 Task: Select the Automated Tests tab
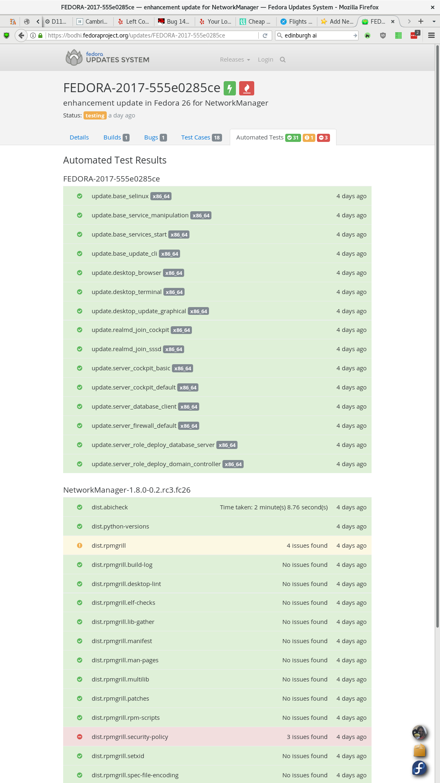click(283, 137)
